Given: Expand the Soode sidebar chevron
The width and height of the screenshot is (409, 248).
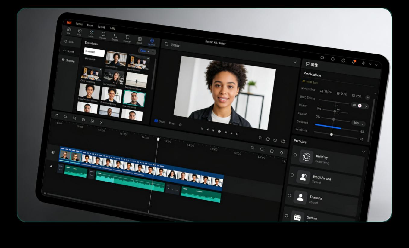Looking at the screenshot, I should point(64,51).
